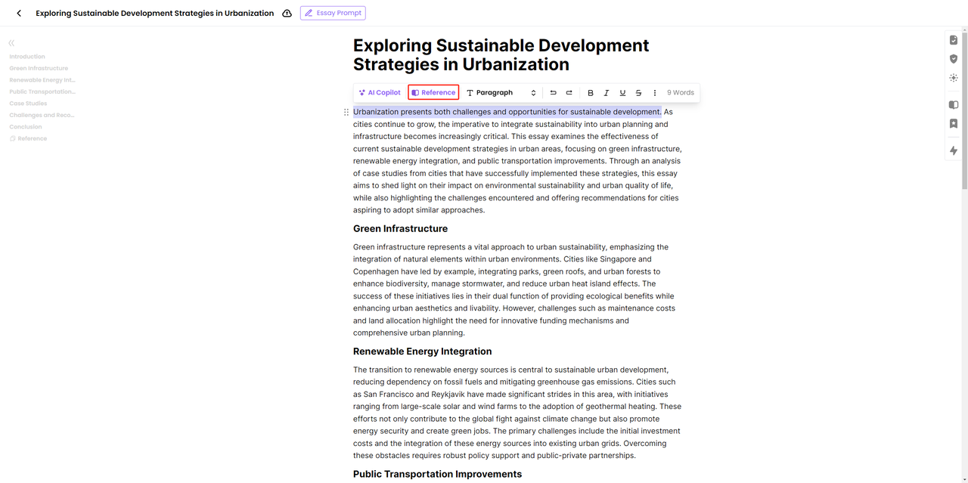Viewport: 968px width, 483px height.
Task: Redo the last undone edit
Action: coord(569,92)
